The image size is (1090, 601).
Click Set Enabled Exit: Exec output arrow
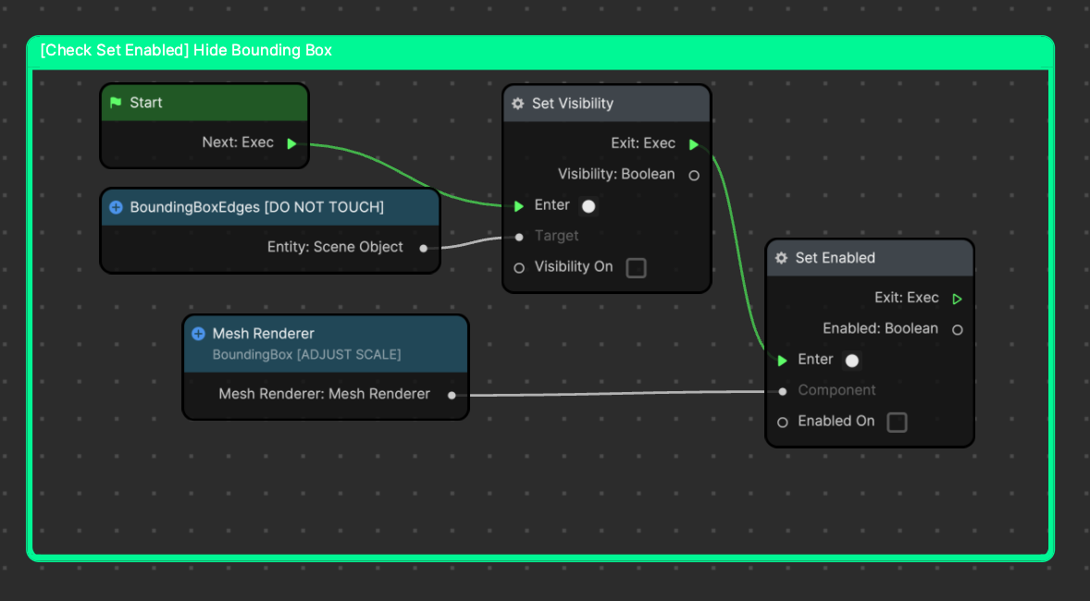click(x=958, y=299)
